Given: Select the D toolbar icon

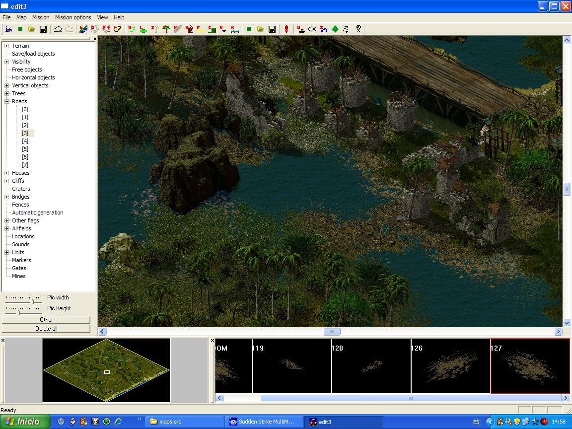Looking at the screenshot, I should pyautogui.click(x=95, y=29).
